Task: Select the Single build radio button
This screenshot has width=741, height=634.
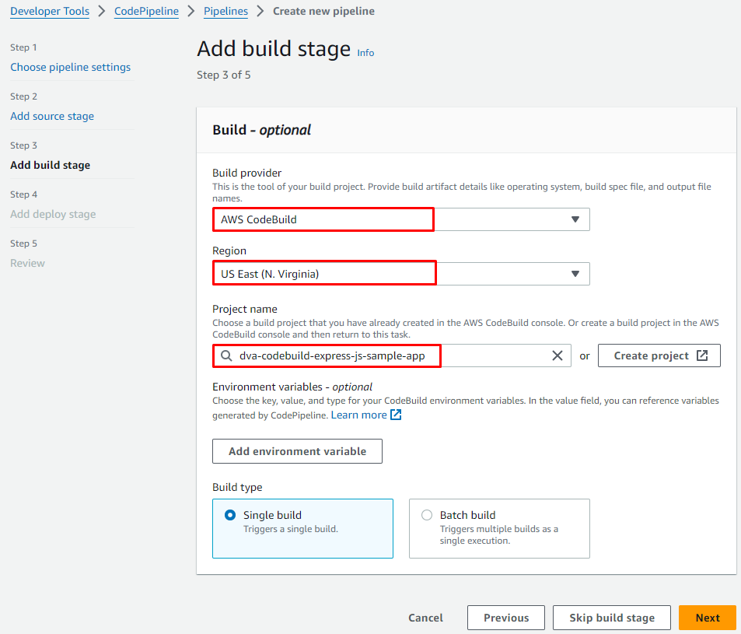Action: click(x=230, y=515)
